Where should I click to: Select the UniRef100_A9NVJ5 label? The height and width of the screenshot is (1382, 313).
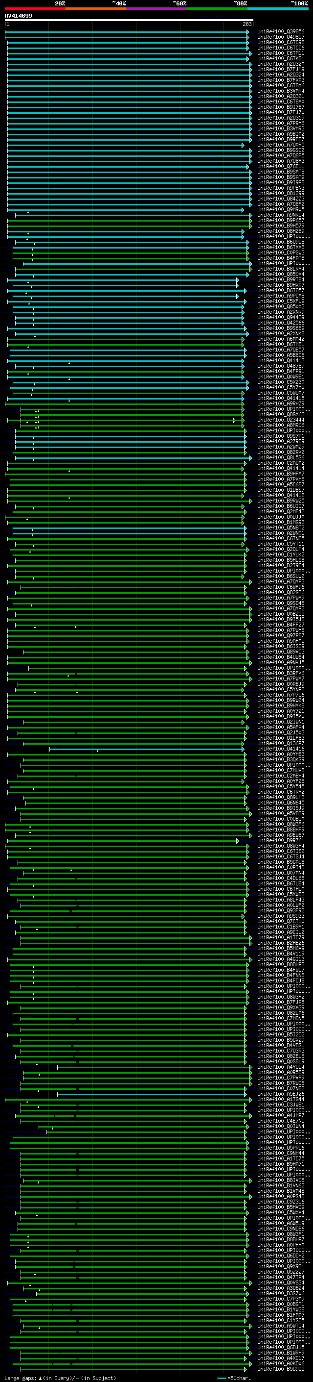click(281, 663)
